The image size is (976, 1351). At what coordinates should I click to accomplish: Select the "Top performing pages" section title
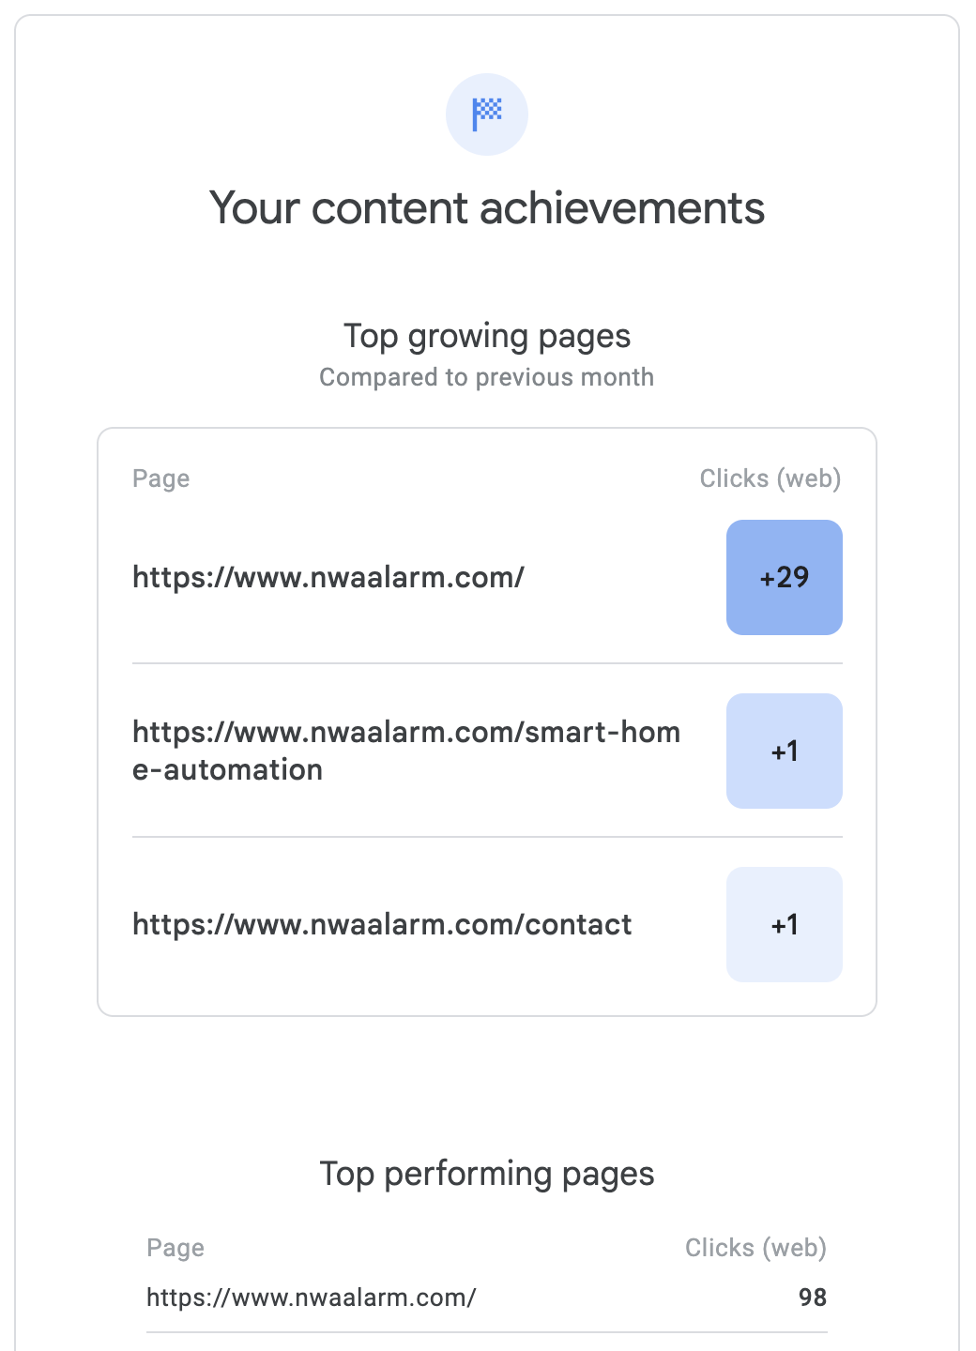click(487, 1174)
